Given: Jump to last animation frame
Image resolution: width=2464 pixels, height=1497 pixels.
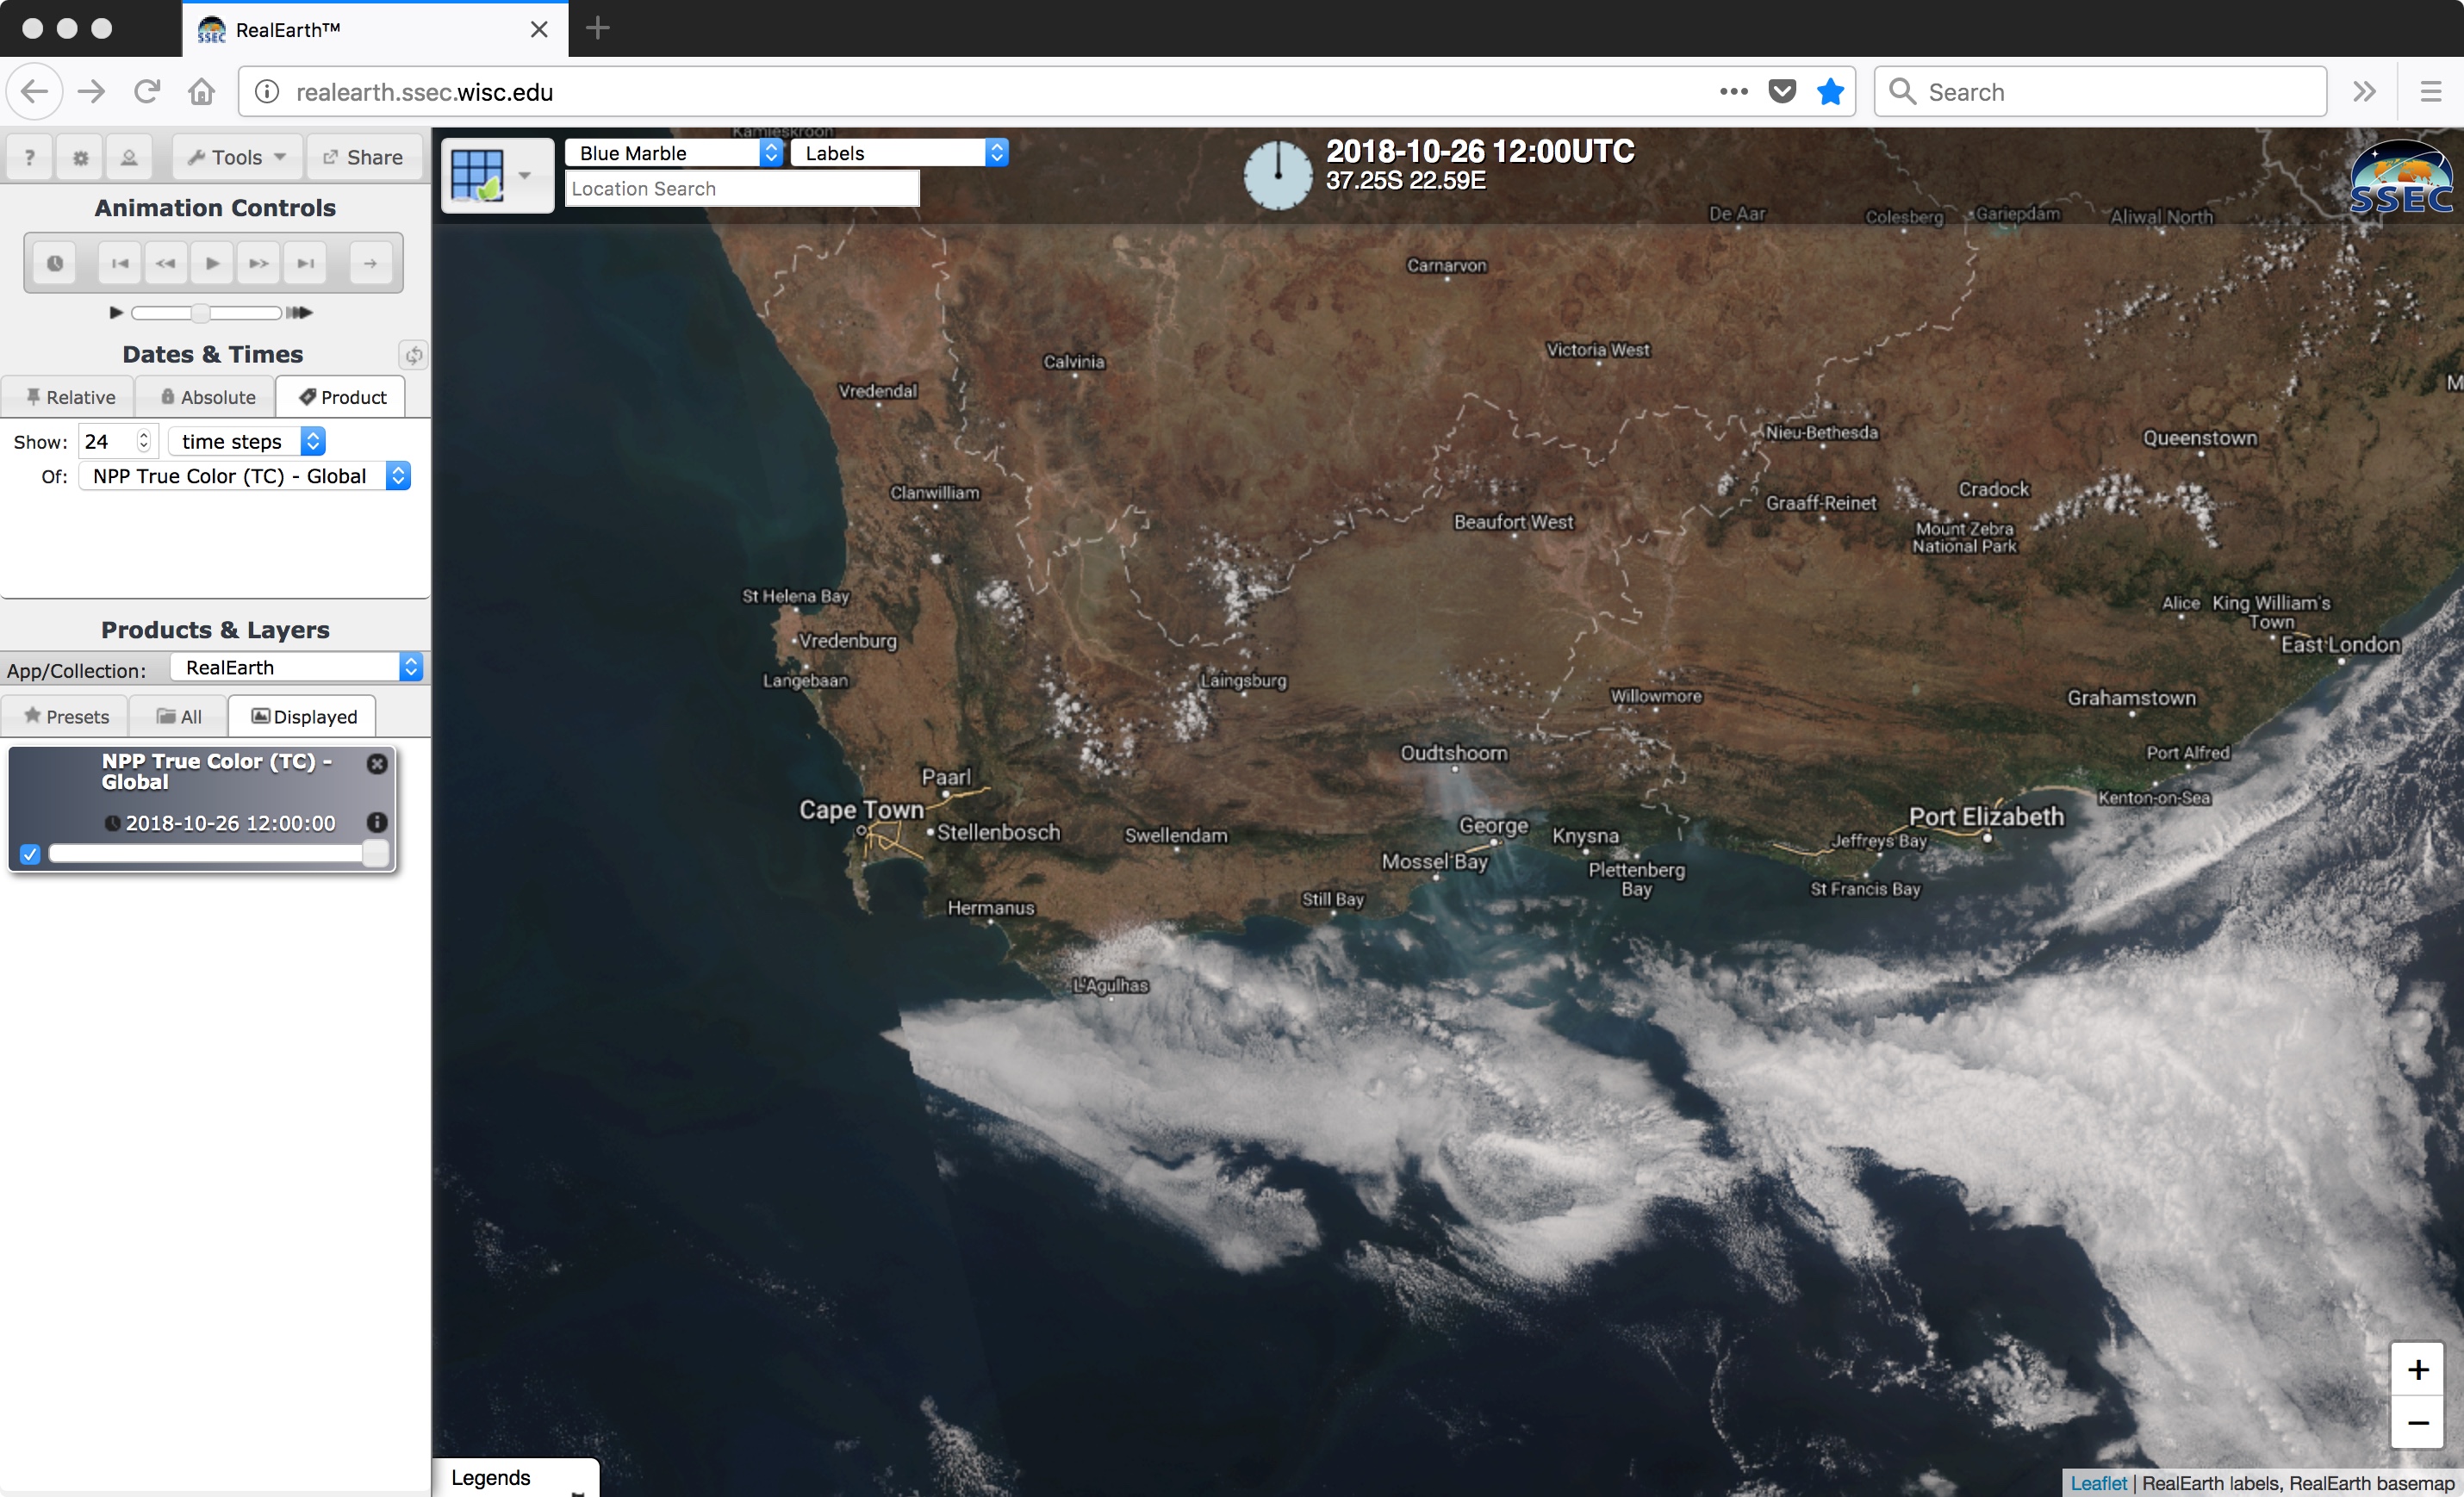Looking at the screenshot, I should click(305, 263).
